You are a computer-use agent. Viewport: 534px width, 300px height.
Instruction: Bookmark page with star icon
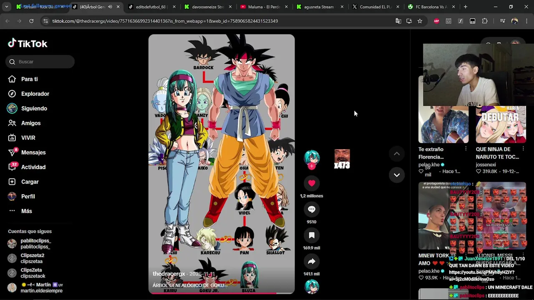(x=420, y=21)
